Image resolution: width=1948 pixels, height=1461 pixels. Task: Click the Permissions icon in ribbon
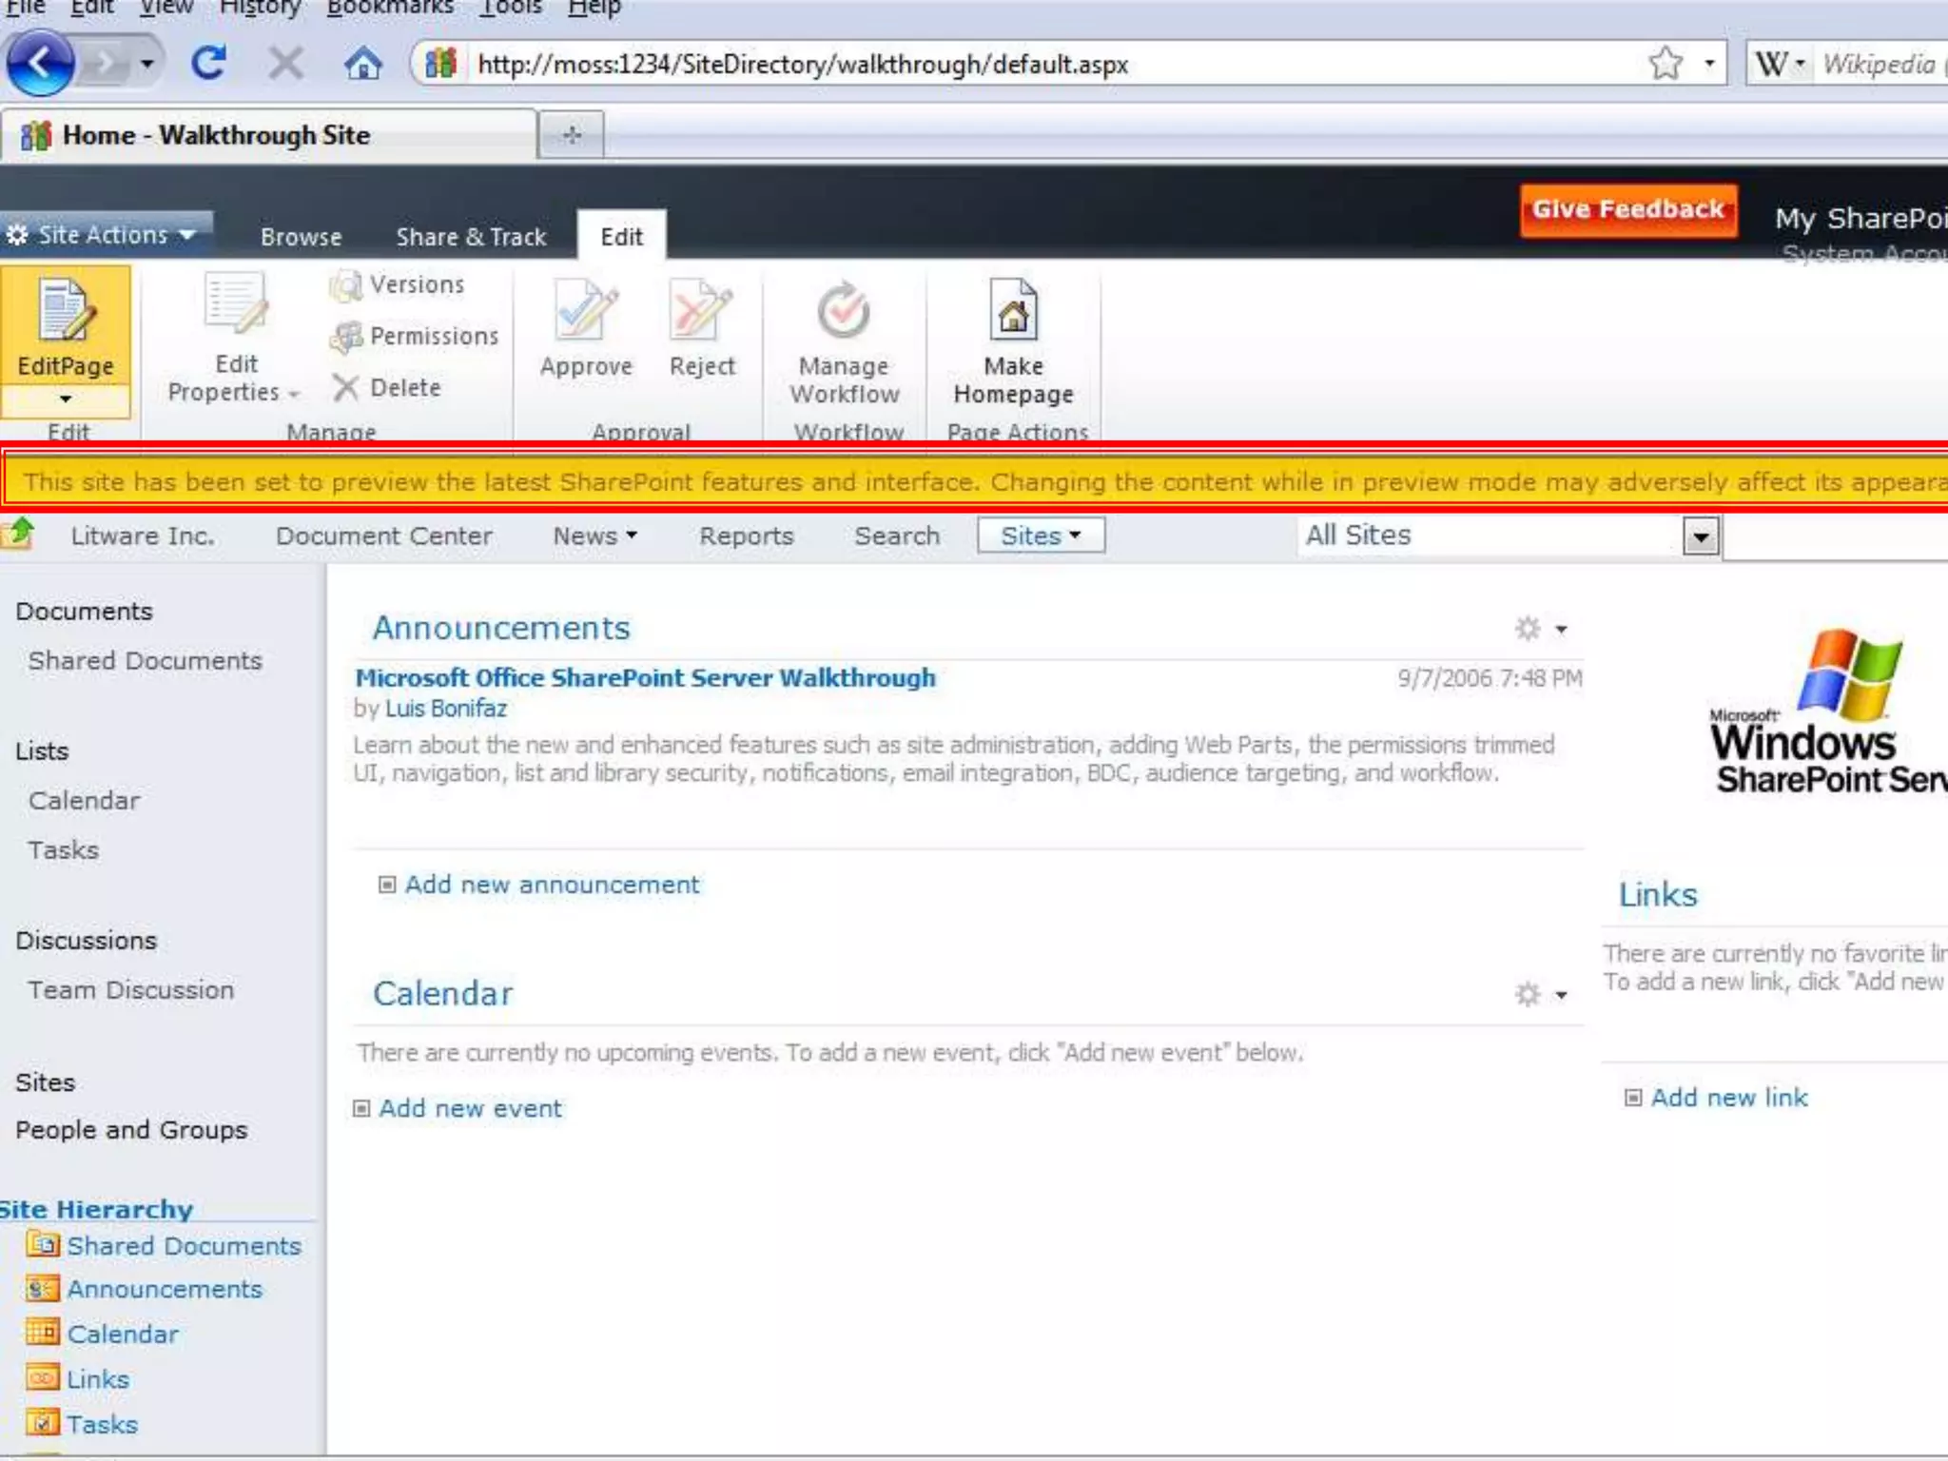click(x=346, y=337)
